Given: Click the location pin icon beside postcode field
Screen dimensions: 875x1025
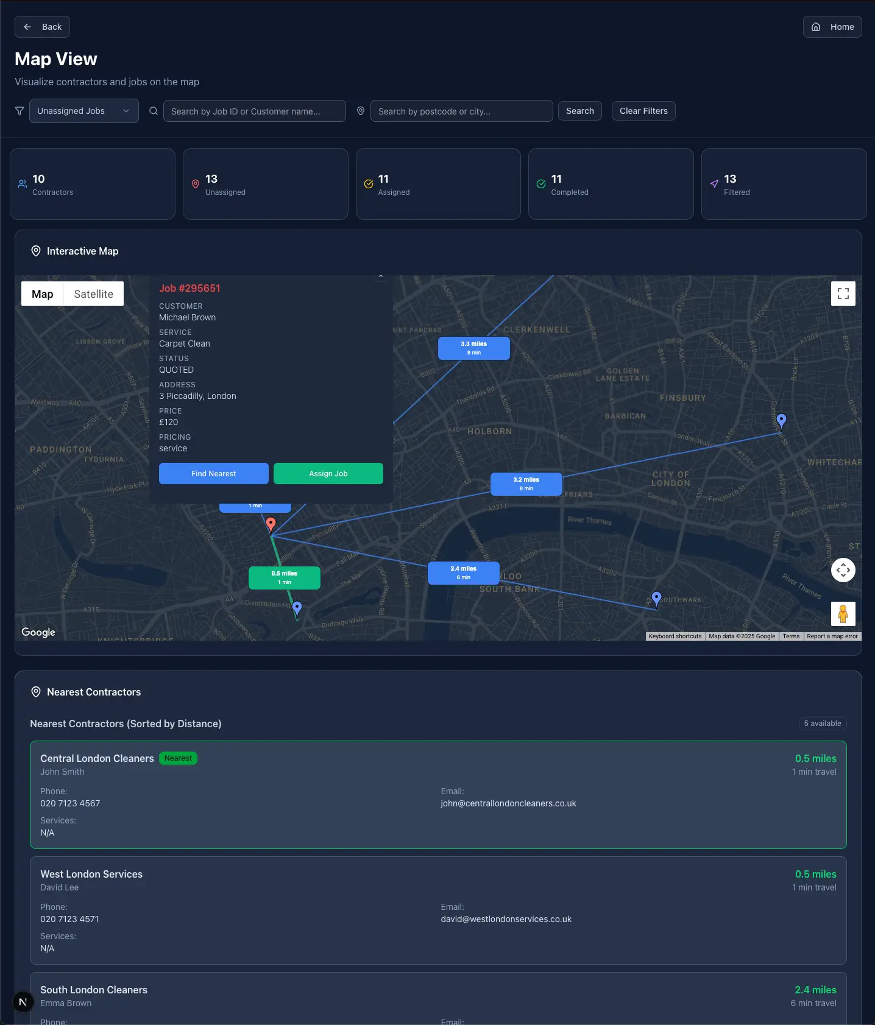Looking at the screenshot, I should tap(361, 111).
